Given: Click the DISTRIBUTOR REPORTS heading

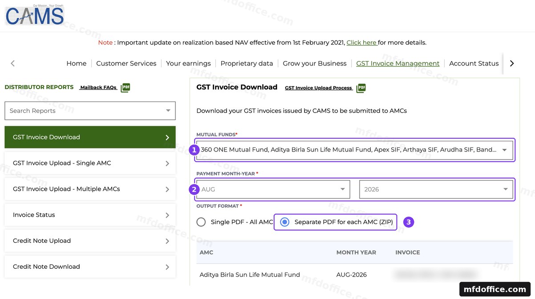Looking at the screenshot, I should click(39, 87).
